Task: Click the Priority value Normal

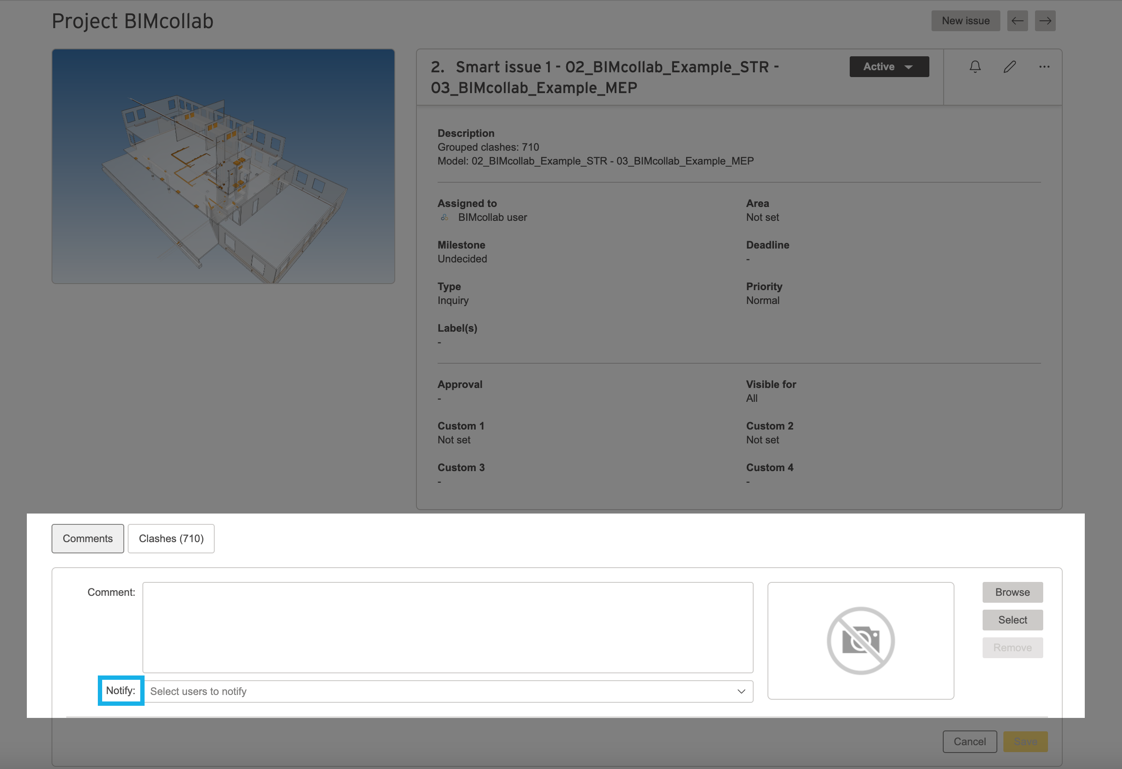Action: [762, 300]
